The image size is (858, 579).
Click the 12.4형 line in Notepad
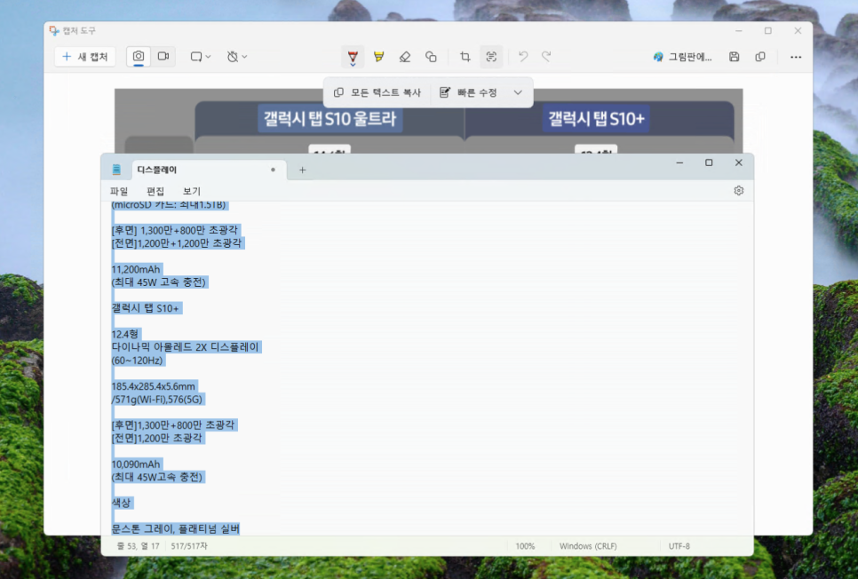click(124, 334)
